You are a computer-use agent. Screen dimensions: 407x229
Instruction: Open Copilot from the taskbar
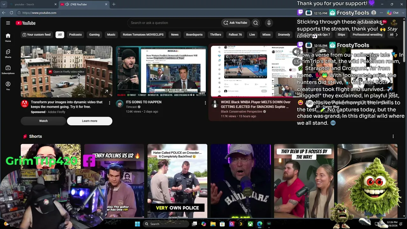pyautogui.click(x=203, y=224)
